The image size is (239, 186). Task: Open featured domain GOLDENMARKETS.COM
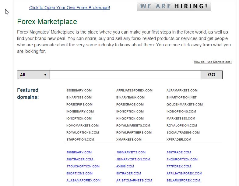pos(185,105)
